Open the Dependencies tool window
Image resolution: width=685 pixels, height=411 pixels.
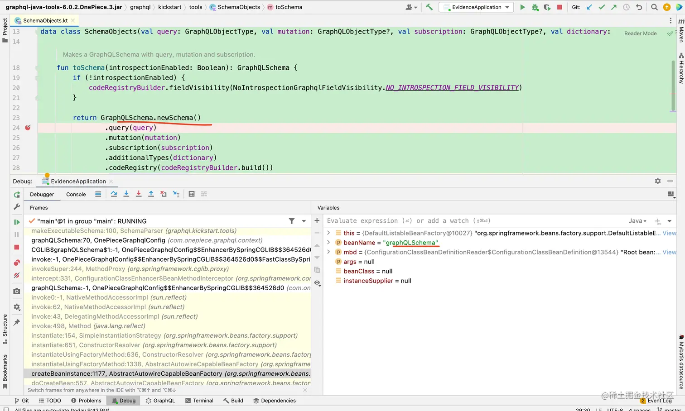(x=275, y=401)
